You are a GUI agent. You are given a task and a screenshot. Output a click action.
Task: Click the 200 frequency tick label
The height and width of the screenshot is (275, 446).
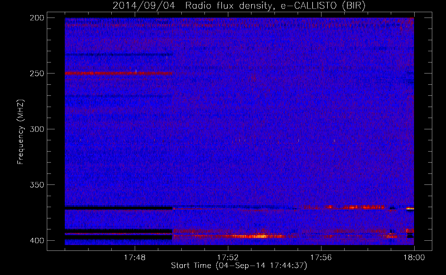[37, 18]
